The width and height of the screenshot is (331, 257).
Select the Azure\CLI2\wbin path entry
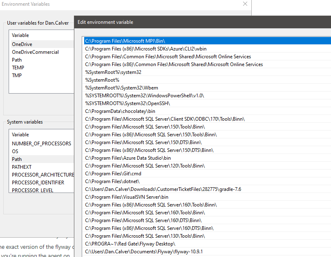click(207, 49)
